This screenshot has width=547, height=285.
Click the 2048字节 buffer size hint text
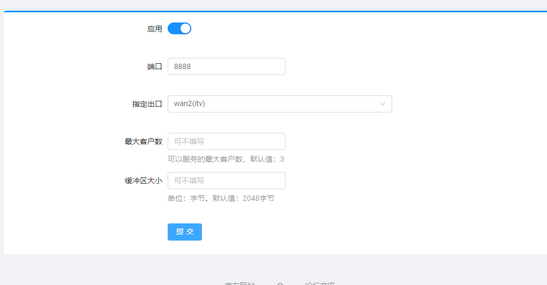coord(258,198)
